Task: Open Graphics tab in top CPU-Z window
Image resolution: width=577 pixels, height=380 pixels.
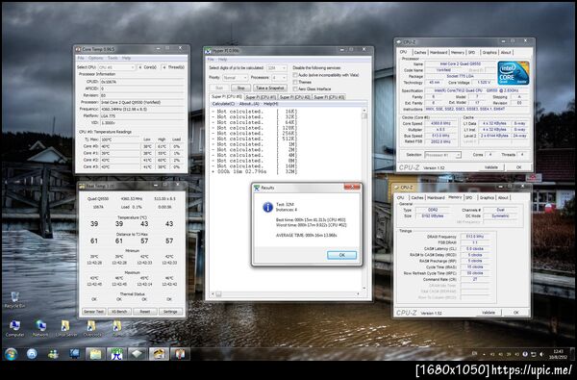Action: tap(489, 53)
